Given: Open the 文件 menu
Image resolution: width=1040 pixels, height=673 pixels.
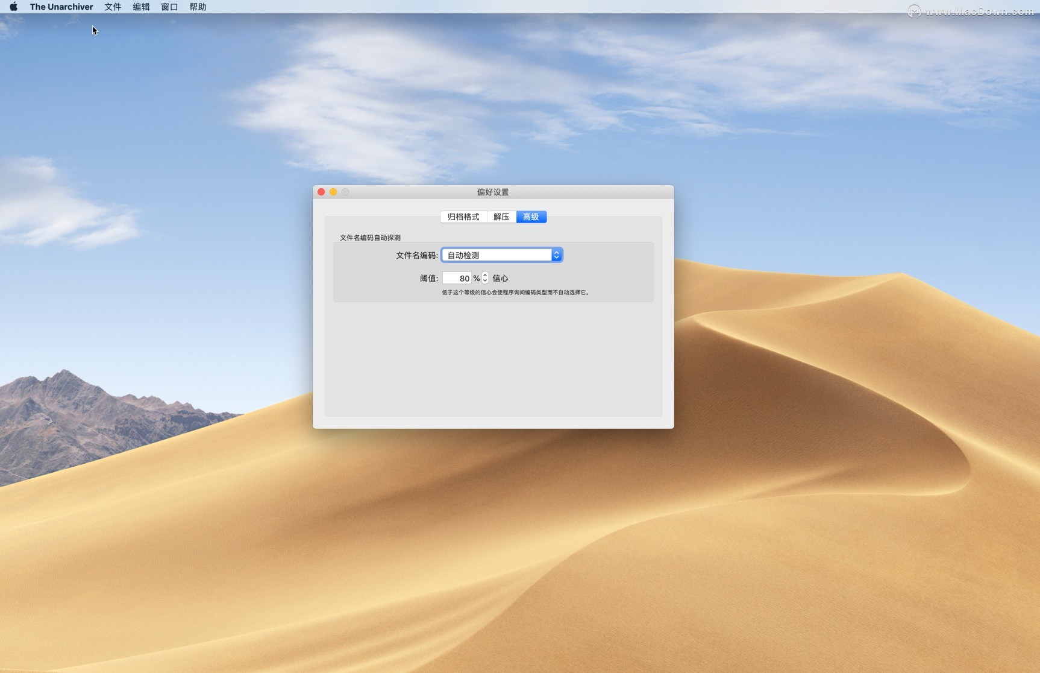Looking at the screenshot, I should click(113, 7).
